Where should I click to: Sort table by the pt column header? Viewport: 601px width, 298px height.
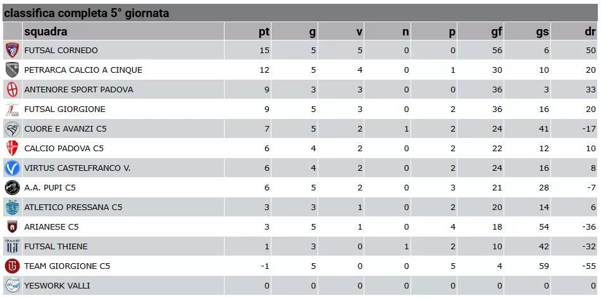pos(264,32)
